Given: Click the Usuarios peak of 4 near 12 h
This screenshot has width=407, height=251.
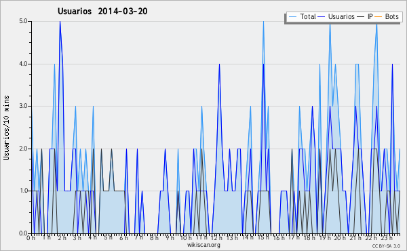Looking at the screenshot, I should (x=219, y=64).
